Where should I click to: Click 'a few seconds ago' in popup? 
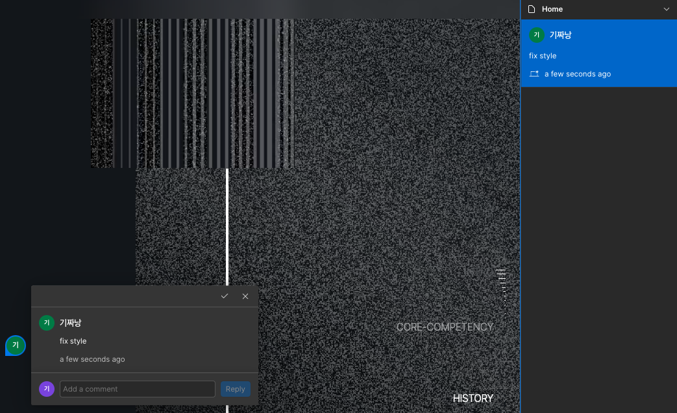[92, 359]
